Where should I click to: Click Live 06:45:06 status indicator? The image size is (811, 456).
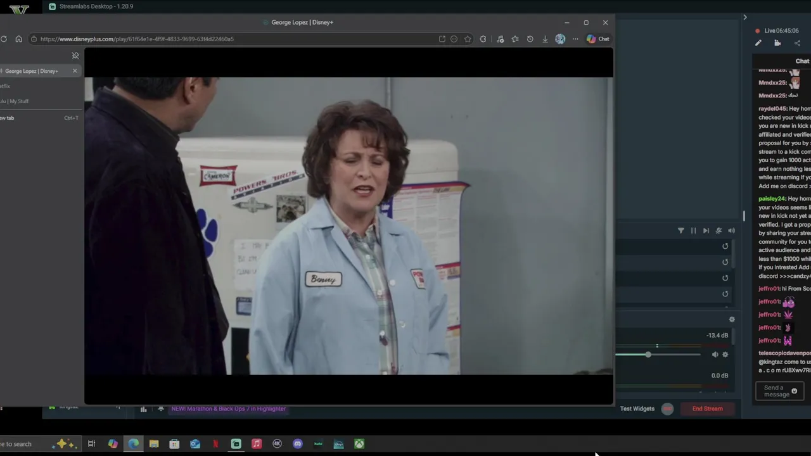777,30
